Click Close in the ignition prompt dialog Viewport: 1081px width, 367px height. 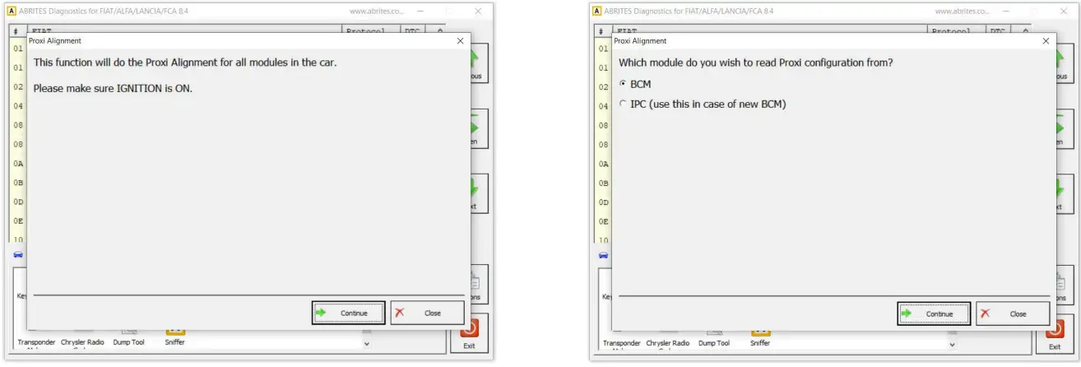428,313
